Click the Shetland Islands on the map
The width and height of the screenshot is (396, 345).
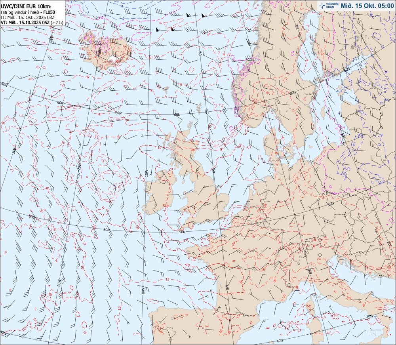click(199, 108)
